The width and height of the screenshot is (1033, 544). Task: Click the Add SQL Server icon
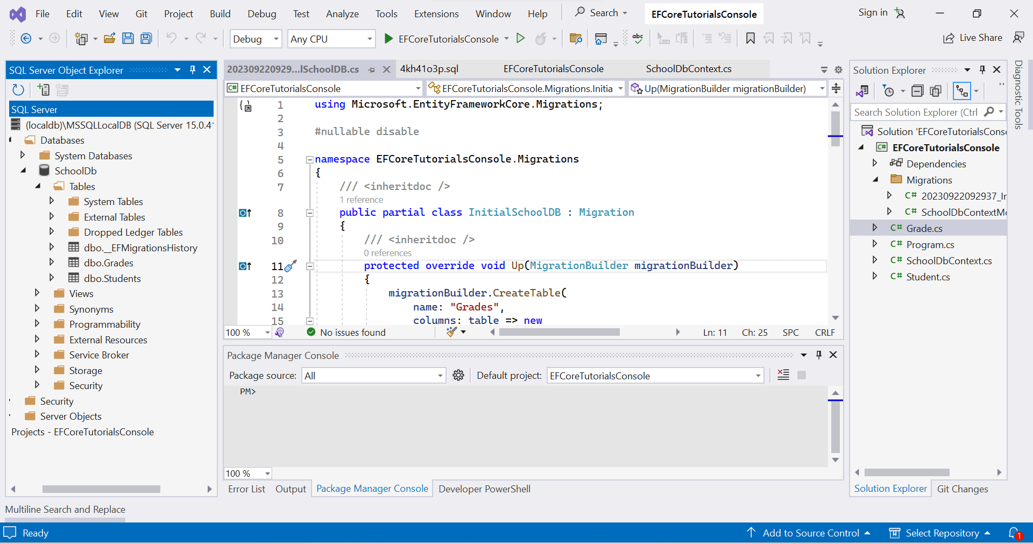pos(43,90)
